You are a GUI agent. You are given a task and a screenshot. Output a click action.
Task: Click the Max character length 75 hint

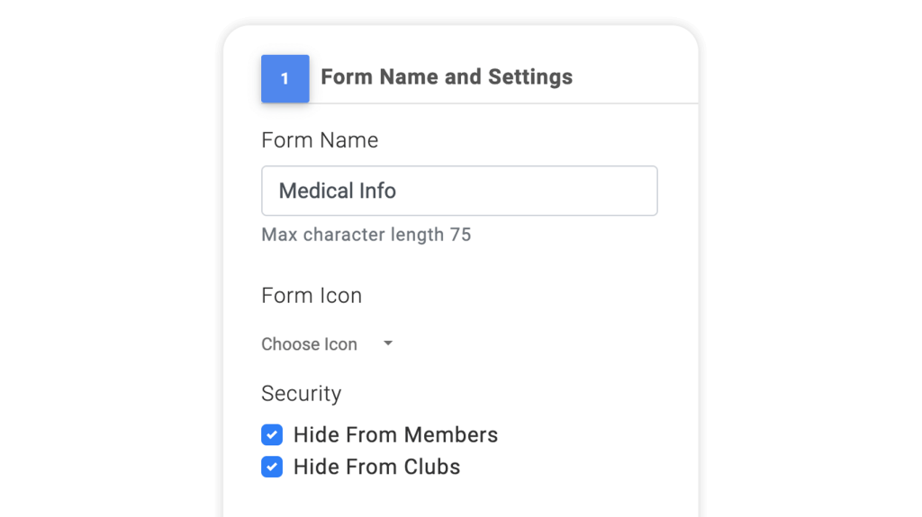point(366,235)
